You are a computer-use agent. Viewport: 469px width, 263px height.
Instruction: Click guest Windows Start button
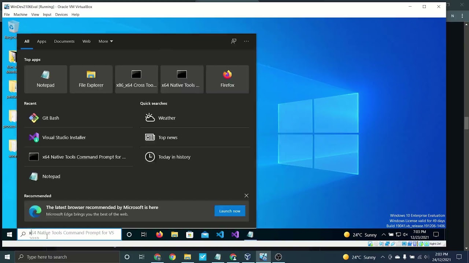coord(10,235)
